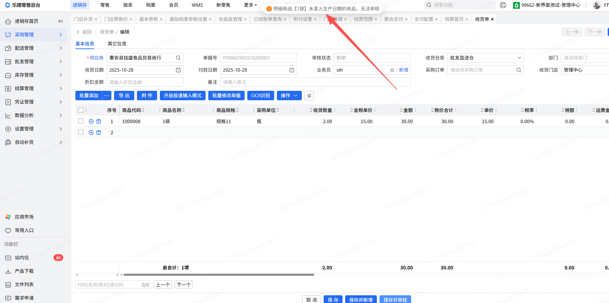Viewport: 609px width, 303px height.
Task: Collapse the left sidebar with the arrow icon
Action: coord(61,21)
